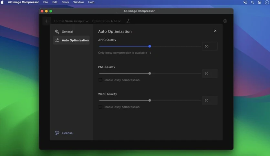The height and width of the screenshot is (156, 270).
Task: Click the lossy compression info icon
Action: point(150,53)
